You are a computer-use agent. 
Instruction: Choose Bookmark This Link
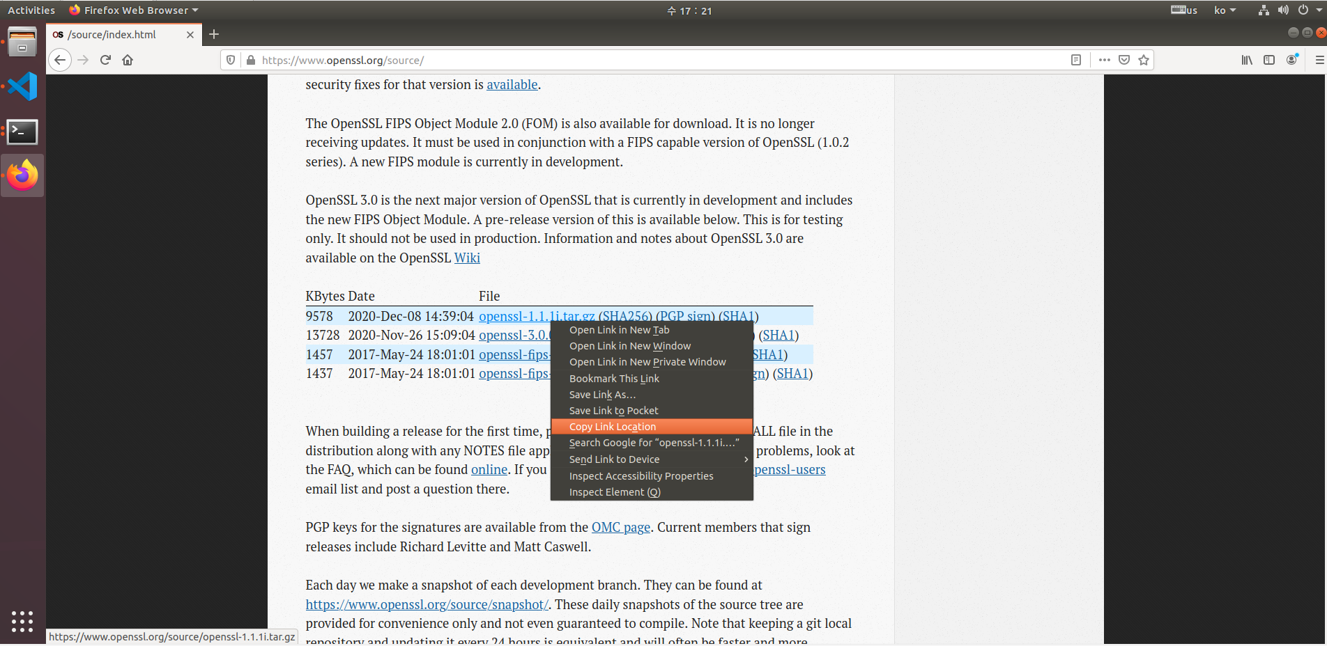click(652, 379)
